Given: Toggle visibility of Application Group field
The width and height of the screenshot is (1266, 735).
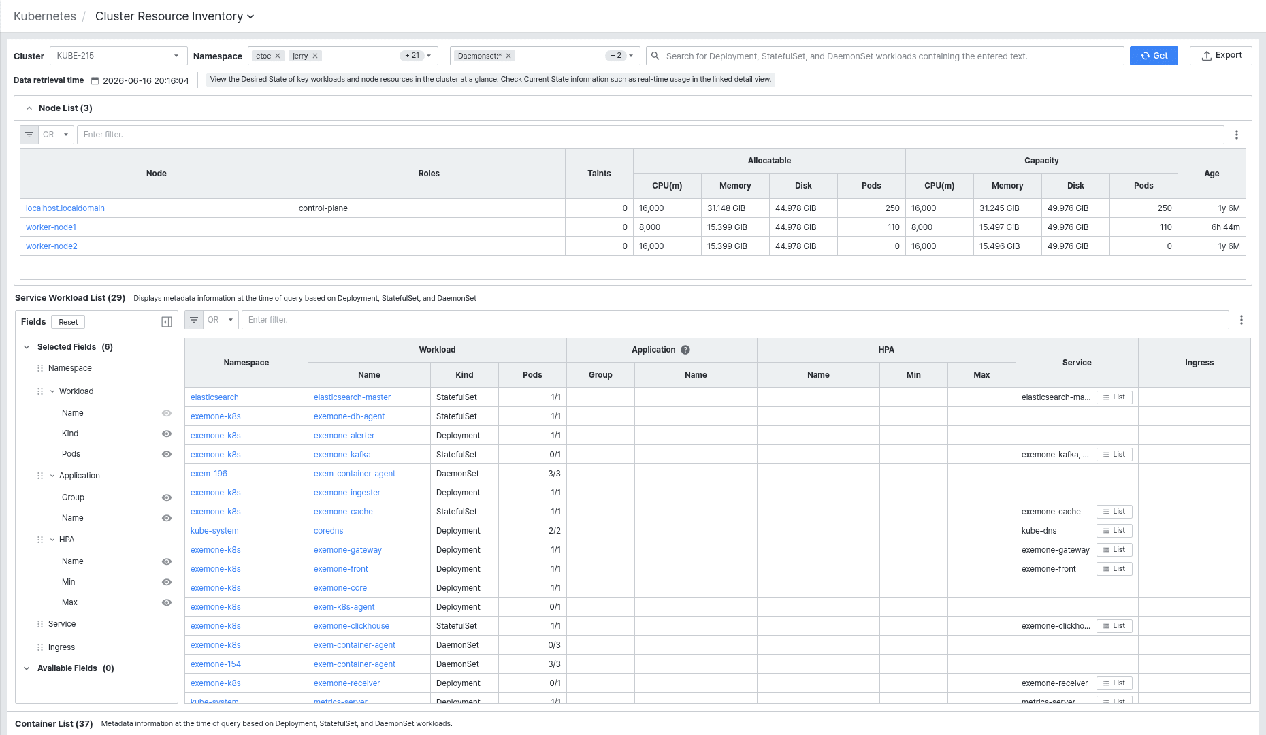Looking at the screenshot, I should click(167, 497).
